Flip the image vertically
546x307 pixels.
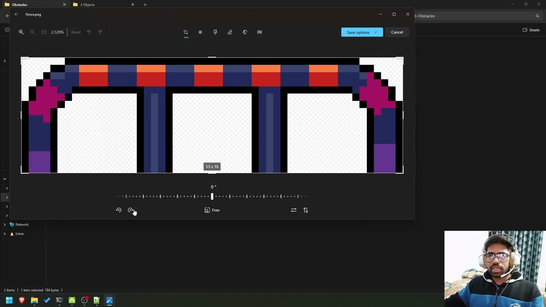tap(305, 210)
